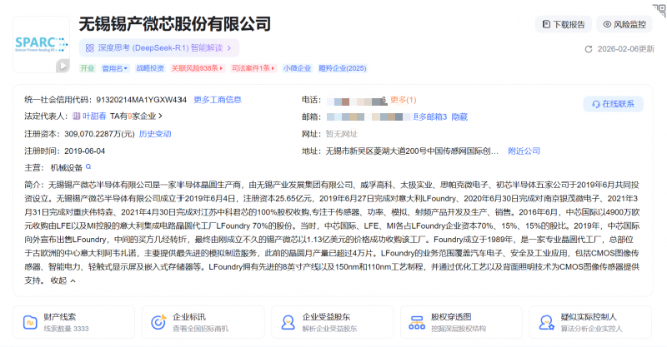Open 深度思考 DeepSeek-R1 智能解读
Image resolution: width=667 pixels, height=347 pixels.
tap(159, 48)
